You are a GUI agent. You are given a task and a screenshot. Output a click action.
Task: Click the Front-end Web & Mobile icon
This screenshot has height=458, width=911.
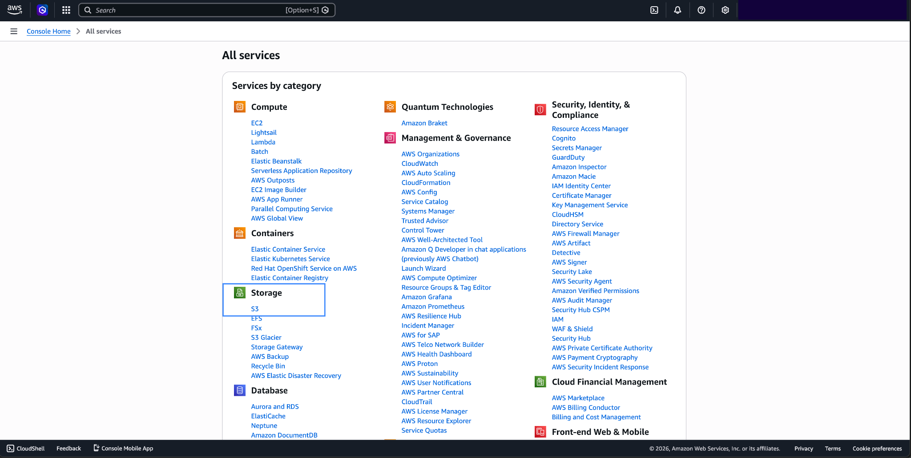click(540, 432)
